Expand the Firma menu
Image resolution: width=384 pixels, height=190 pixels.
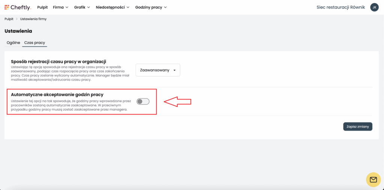tap(60, 7)
